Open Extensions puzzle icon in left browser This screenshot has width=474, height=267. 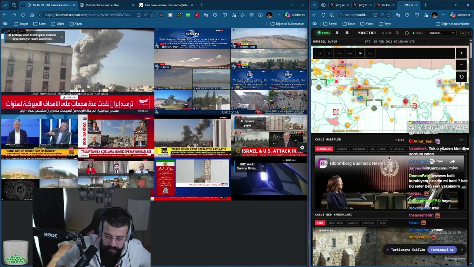click(215, 15)
